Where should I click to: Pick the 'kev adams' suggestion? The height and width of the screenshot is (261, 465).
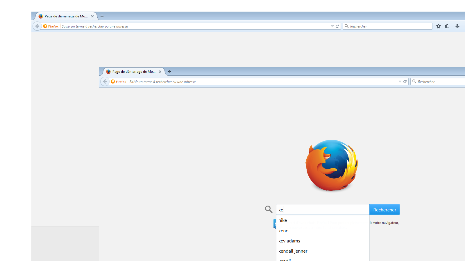(x=289, y=241)
